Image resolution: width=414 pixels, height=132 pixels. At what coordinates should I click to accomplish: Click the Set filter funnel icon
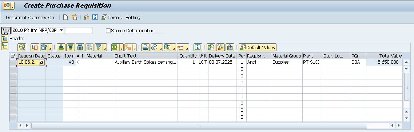99,47
